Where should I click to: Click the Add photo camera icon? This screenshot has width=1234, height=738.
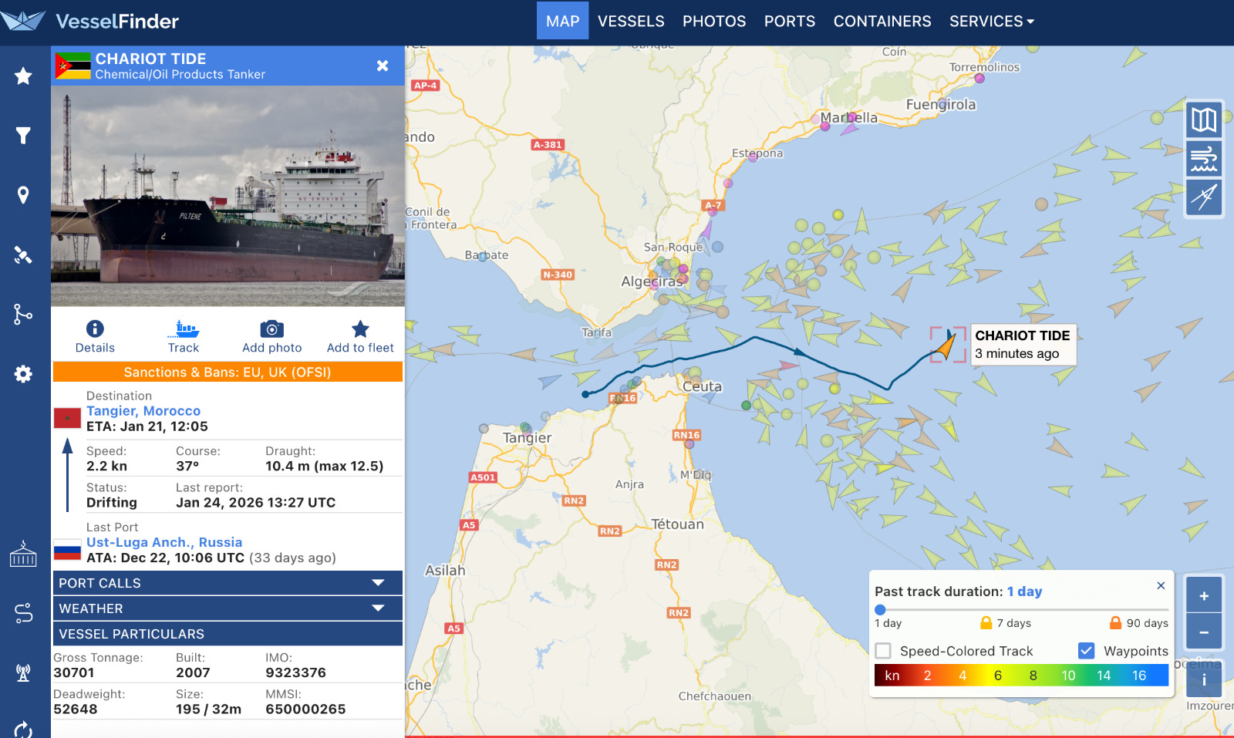pyautogui.click(x=271, y=330)
